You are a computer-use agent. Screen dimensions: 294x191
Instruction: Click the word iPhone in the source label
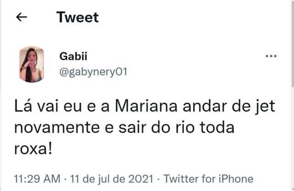[235, 179]
